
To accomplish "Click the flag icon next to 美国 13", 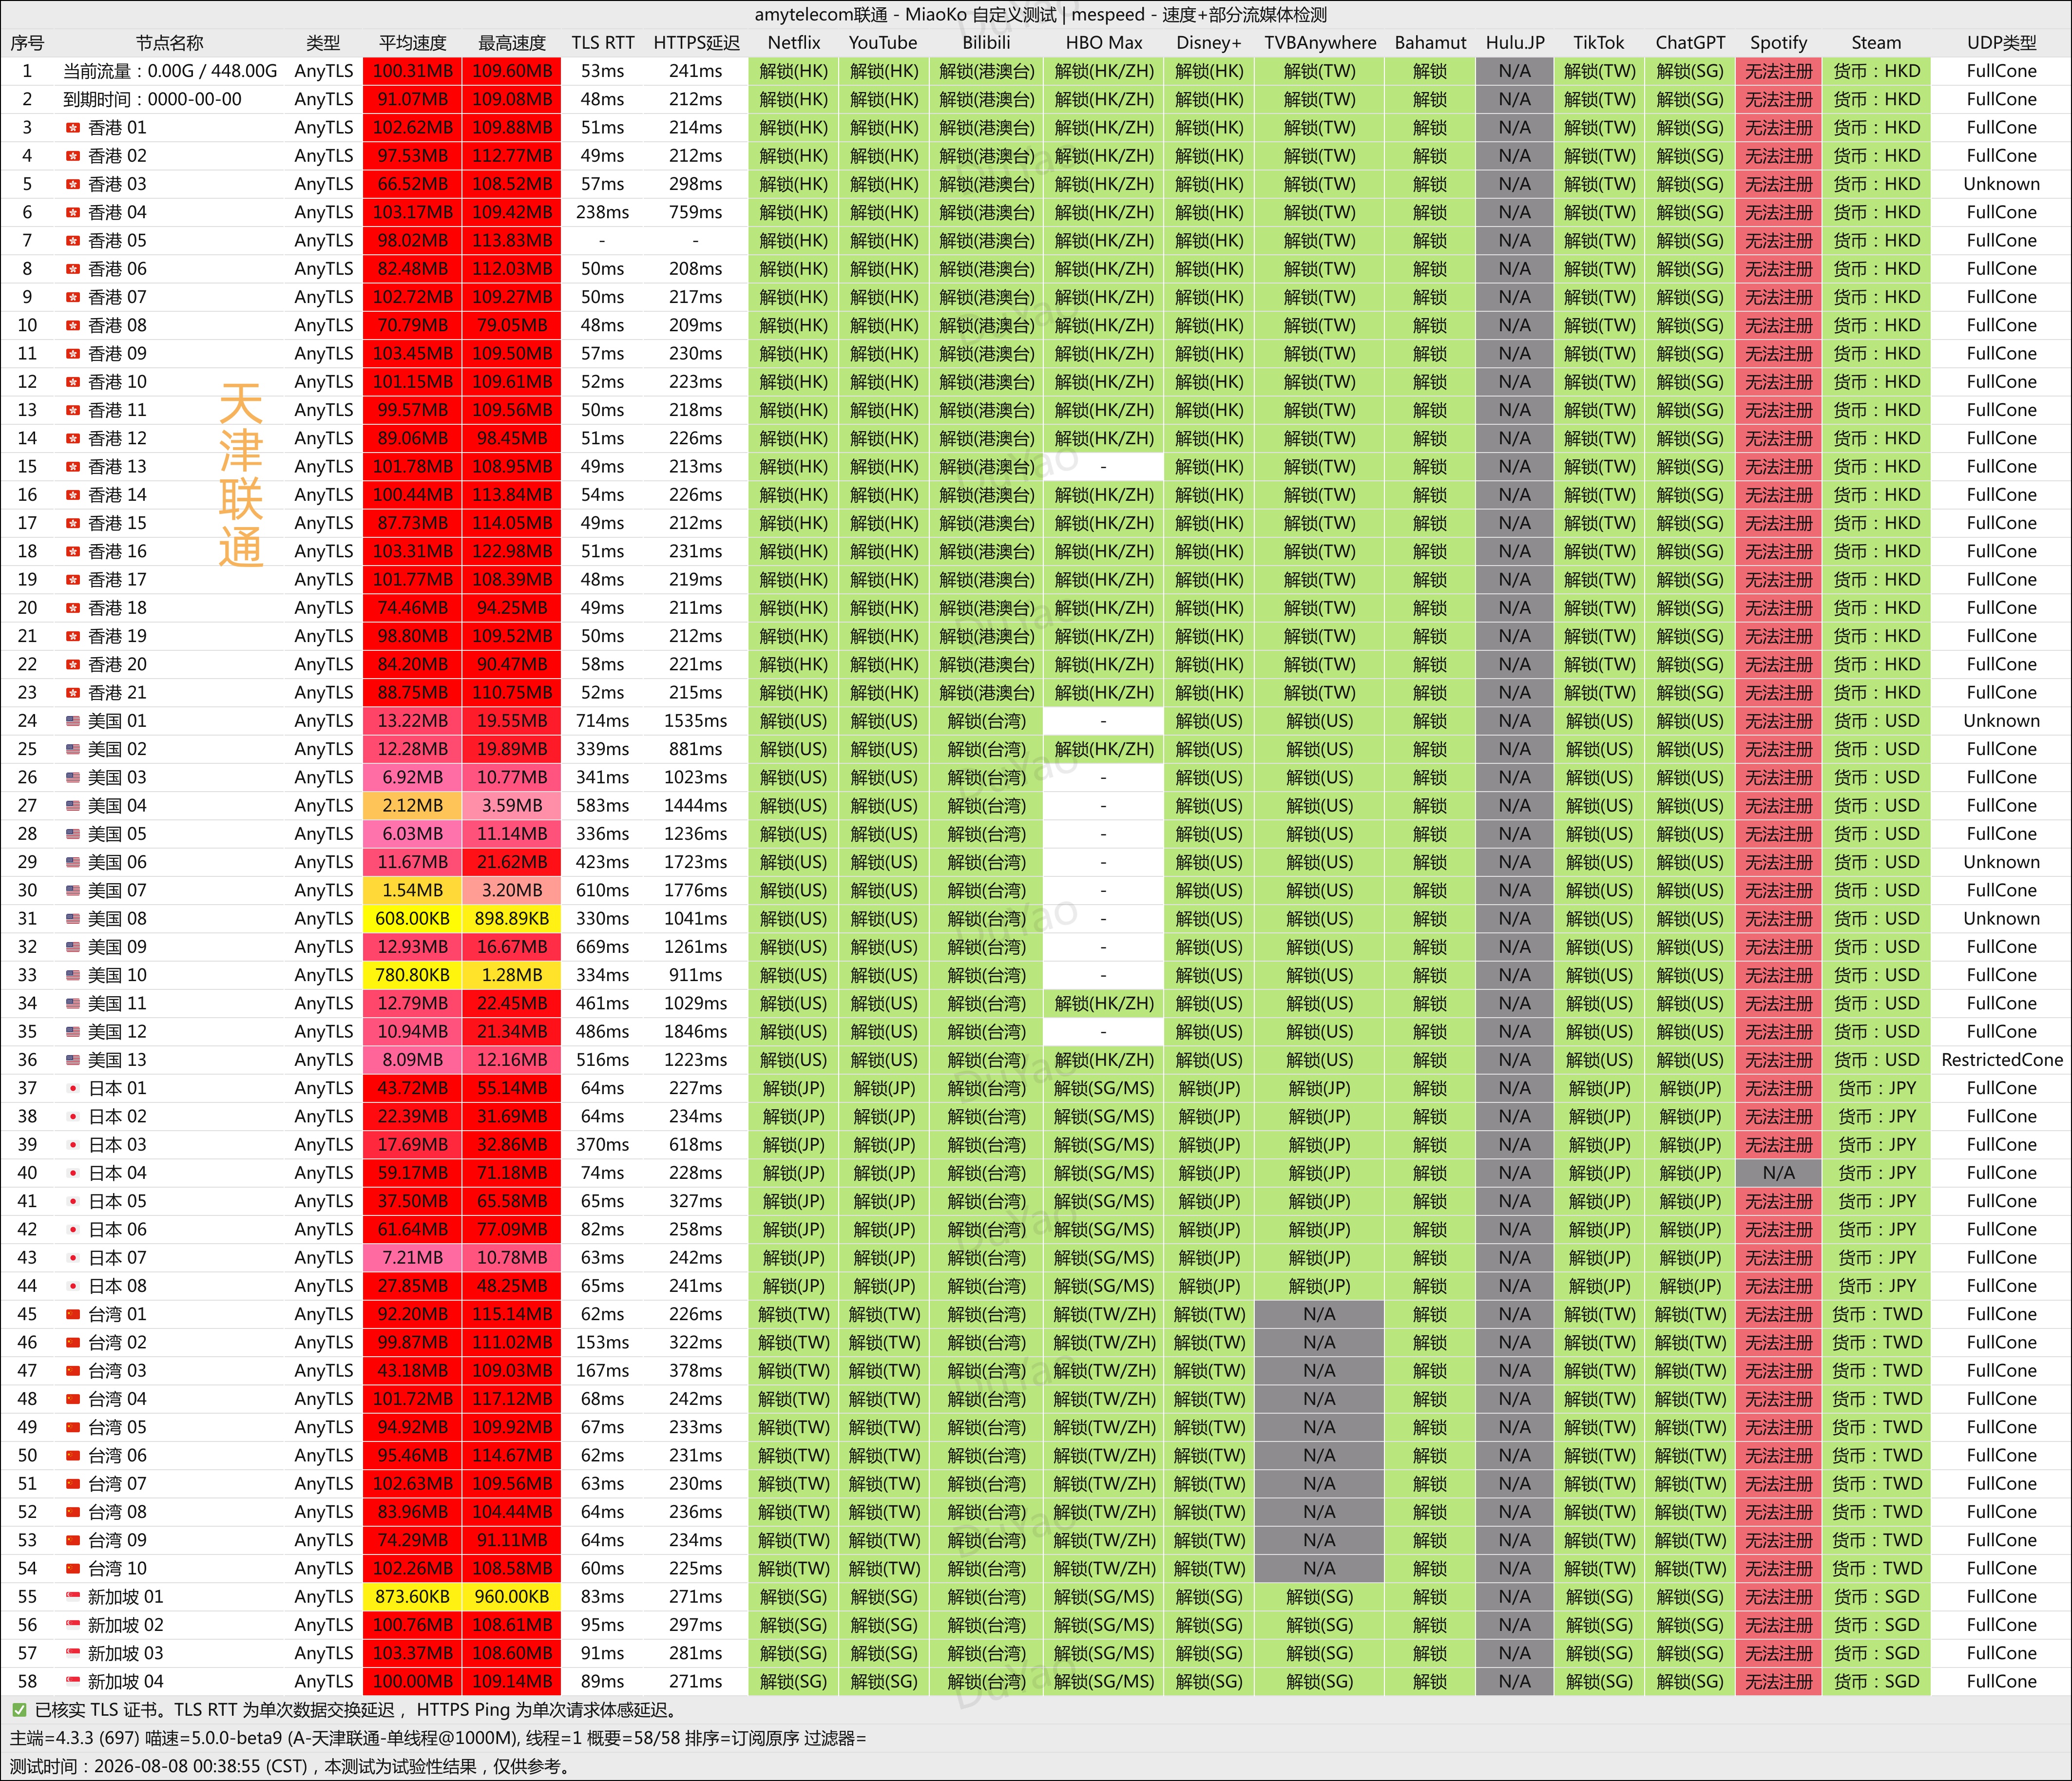I will [72, 1061].
